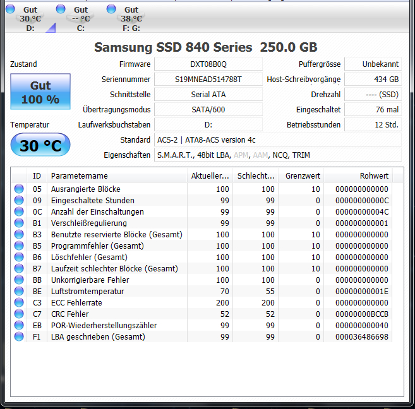
Task: Select the CRC Fehler parameter name
Action: coord(70,314)
